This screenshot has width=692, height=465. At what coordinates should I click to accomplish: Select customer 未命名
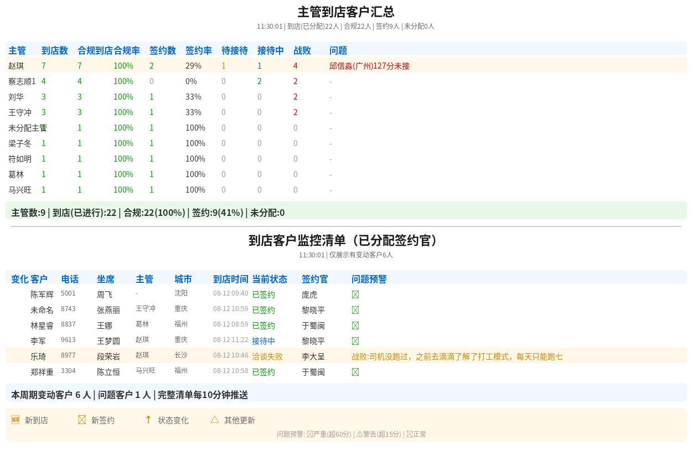[x=42, y=310]
